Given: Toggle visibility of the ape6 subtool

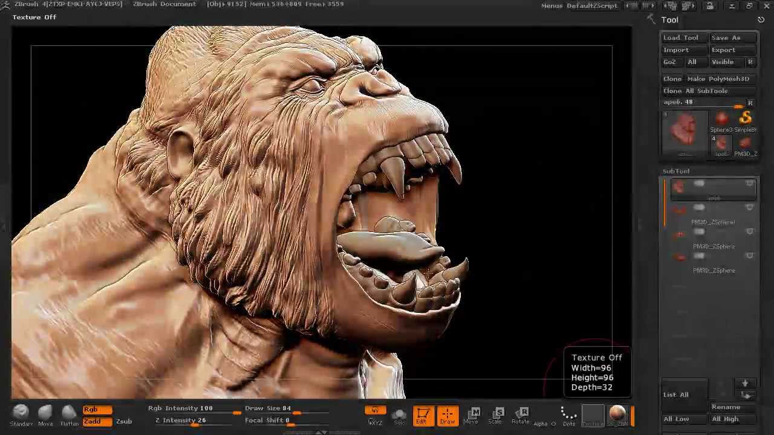Looking at the screenshot, I should tap(750, 183).
